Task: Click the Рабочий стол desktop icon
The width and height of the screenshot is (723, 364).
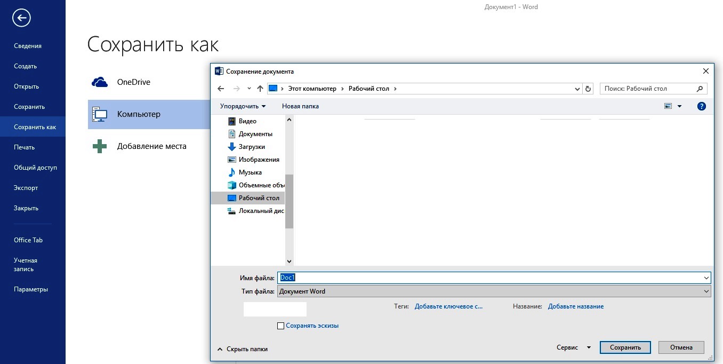Action: click(x=231, y=198)
